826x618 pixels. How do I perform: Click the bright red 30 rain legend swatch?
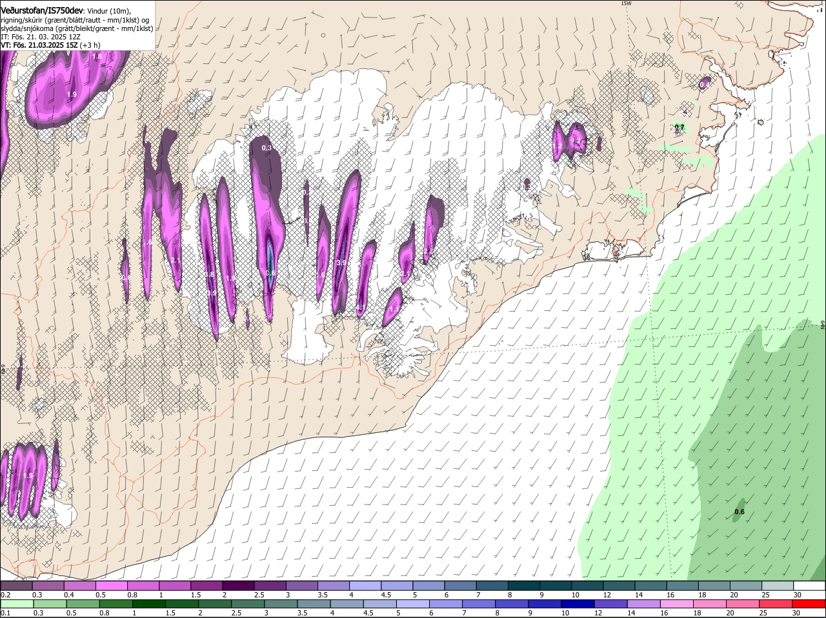click(x=809, y=604)
